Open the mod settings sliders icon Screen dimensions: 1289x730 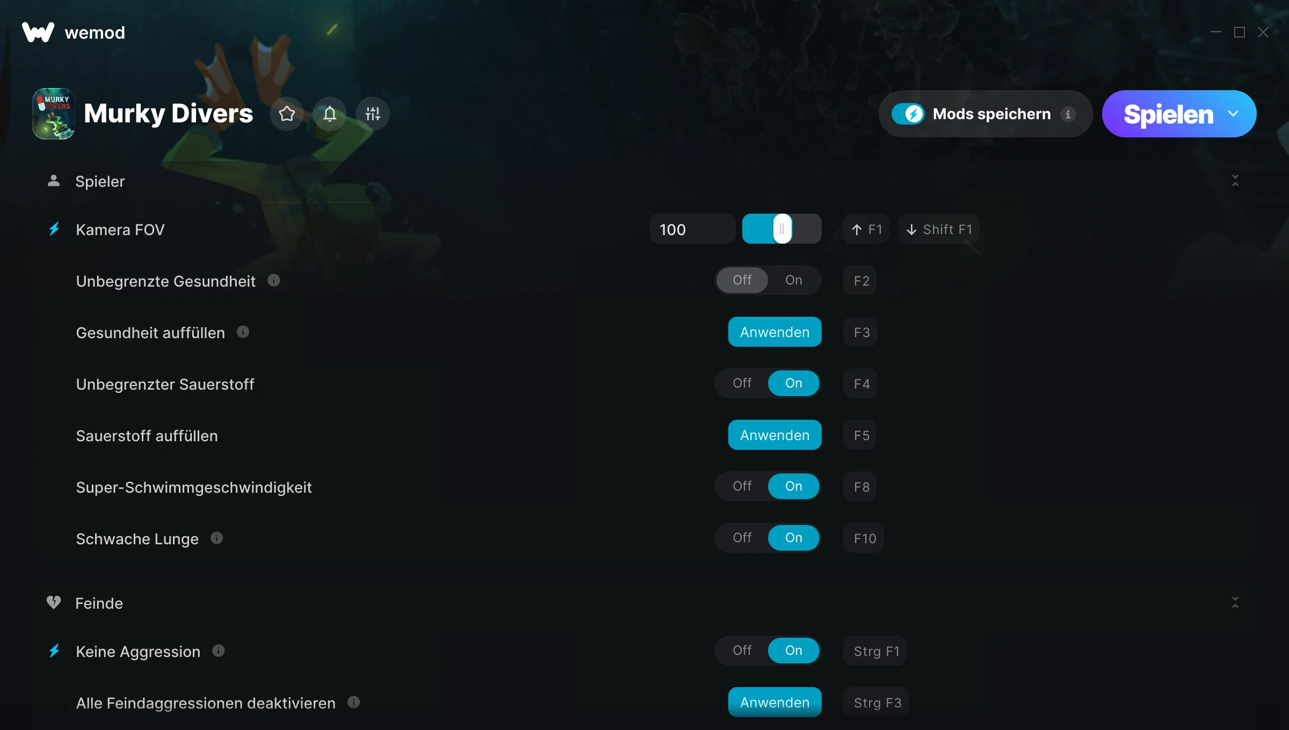coord(373,114)
